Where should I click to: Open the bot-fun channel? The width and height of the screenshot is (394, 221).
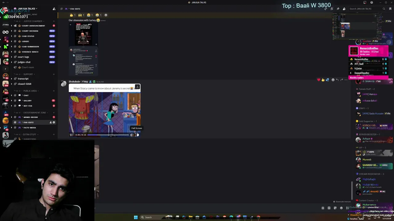34,106
